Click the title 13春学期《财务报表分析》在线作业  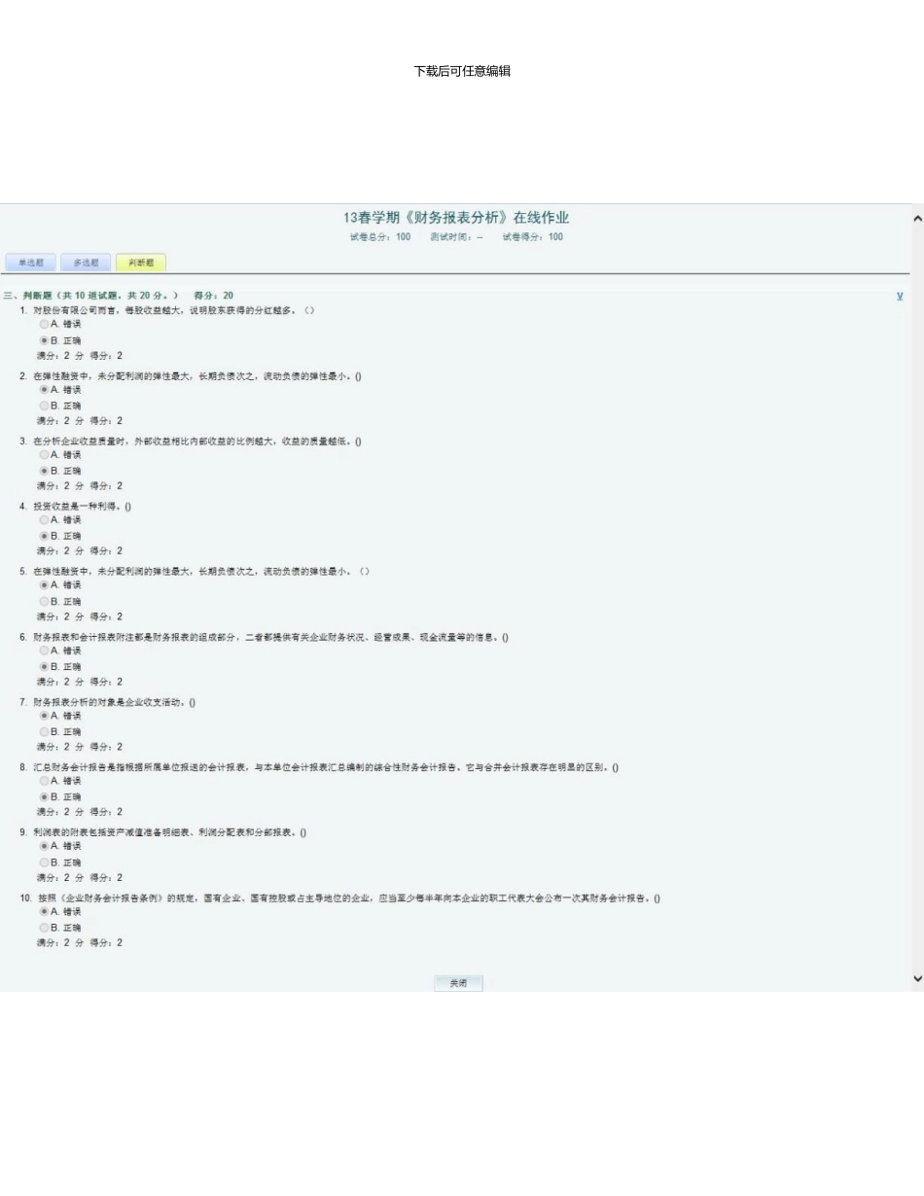coord(456,218)
